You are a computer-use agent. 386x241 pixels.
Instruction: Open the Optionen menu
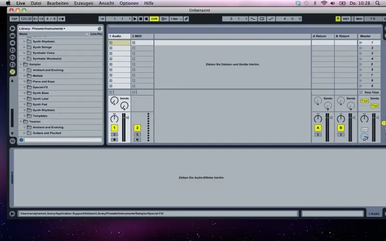129,3
